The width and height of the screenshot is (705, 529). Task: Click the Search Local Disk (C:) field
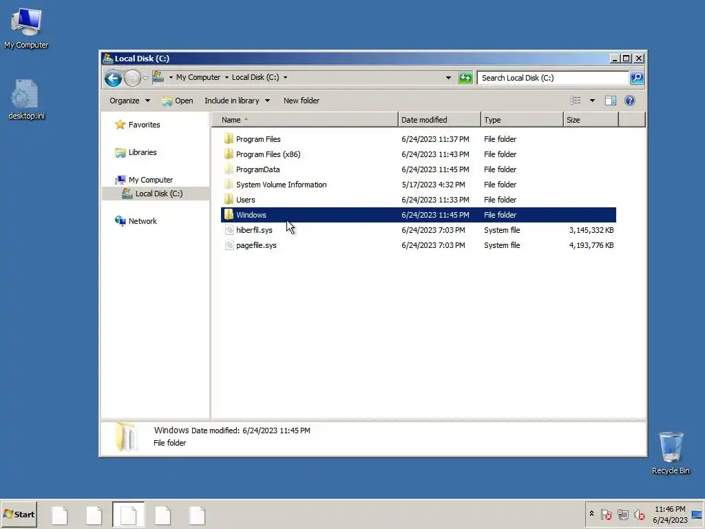[x=553, y=78]
